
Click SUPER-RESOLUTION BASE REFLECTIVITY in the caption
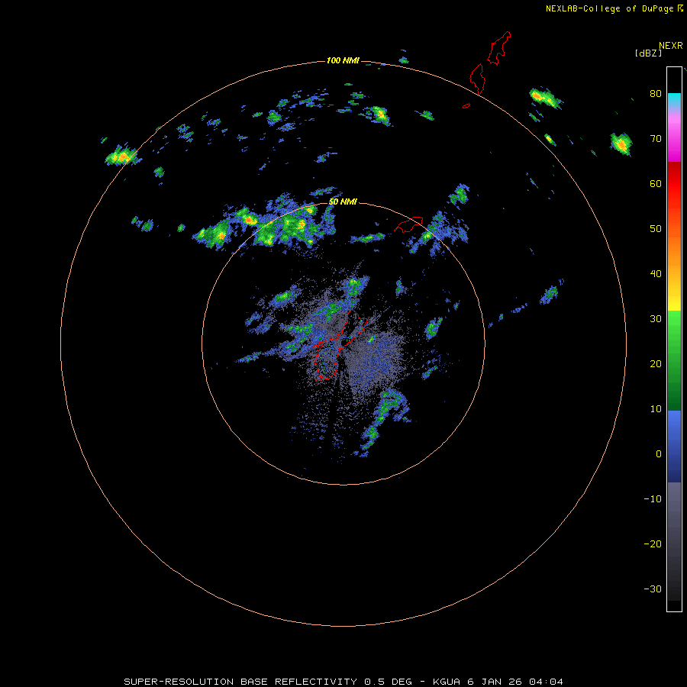coord(240,682)
